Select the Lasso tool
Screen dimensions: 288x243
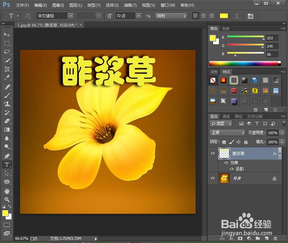click(x=7, y=51)
